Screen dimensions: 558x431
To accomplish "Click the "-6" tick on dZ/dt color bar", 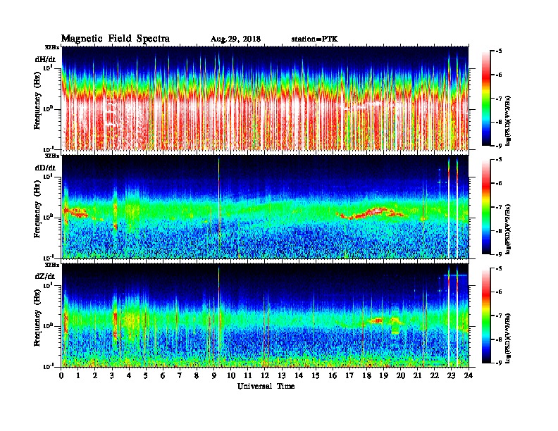I will coord(499,292).
